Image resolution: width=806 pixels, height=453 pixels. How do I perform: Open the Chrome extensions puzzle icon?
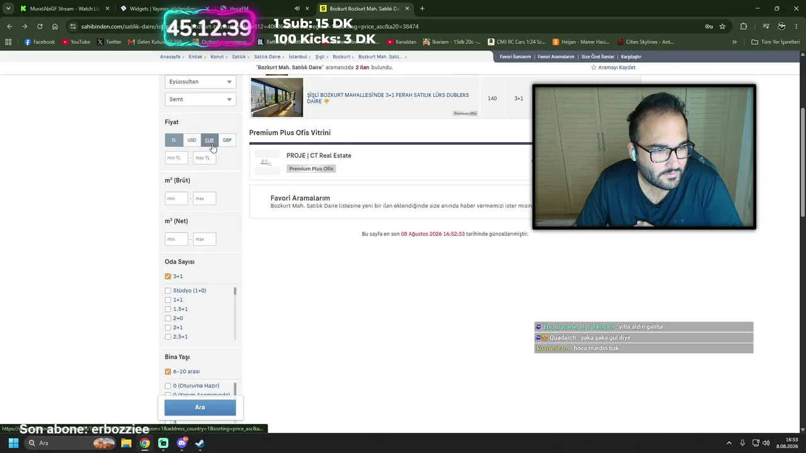[744, 26]
